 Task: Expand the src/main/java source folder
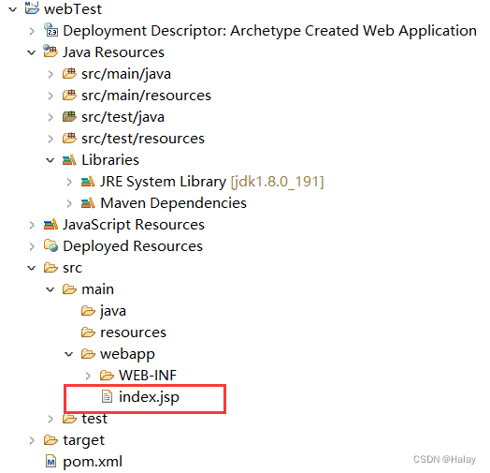(50, 74)
